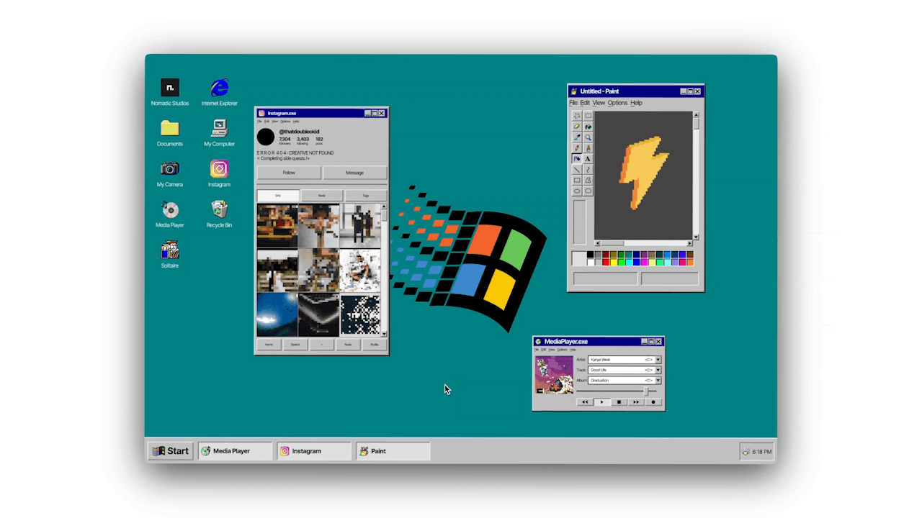Pick the yellow swatch in Paint palette

614,263
